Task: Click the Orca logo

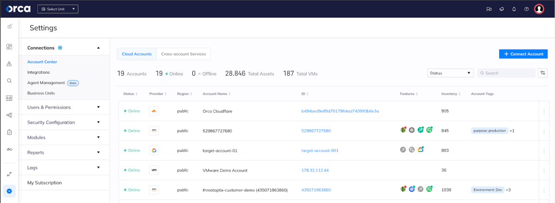Action: [x=18, y=9]
